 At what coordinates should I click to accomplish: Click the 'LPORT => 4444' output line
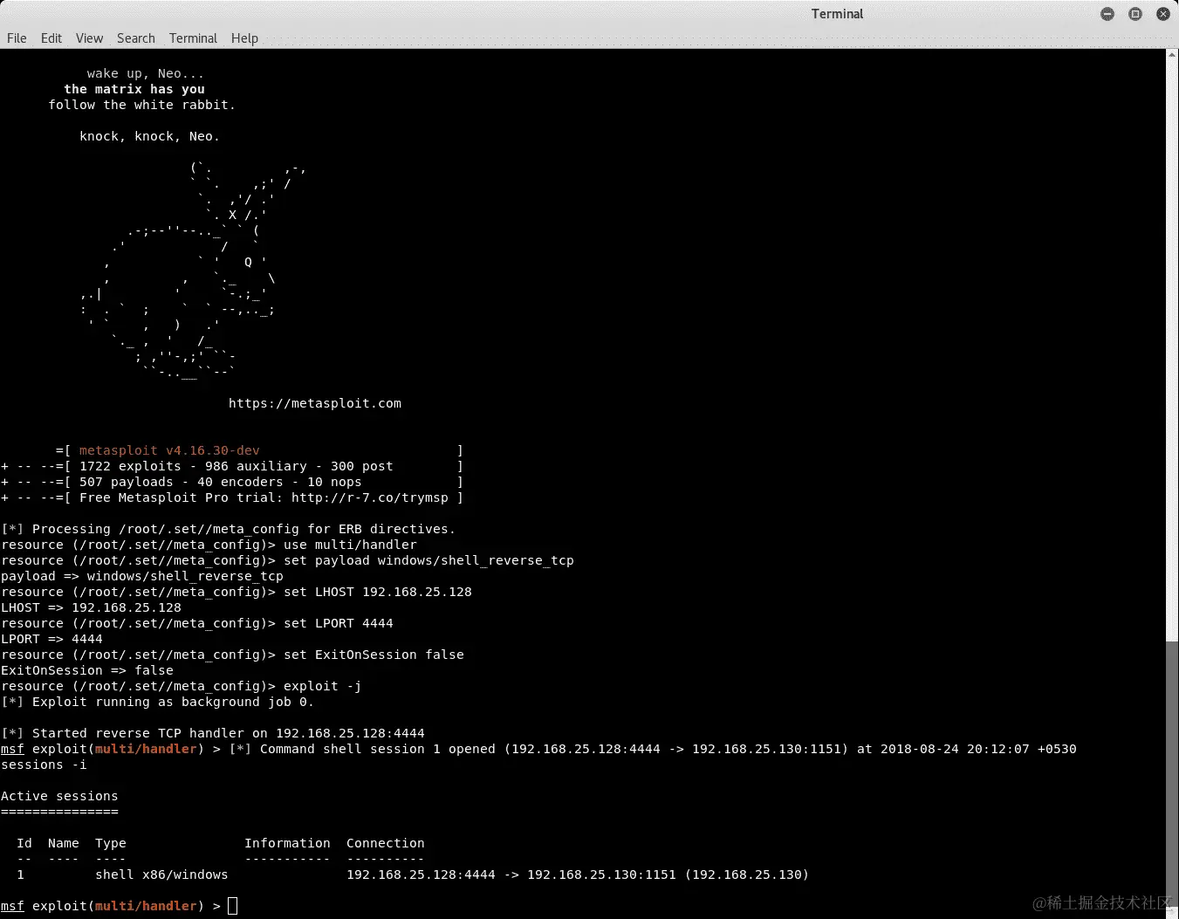(51, 639)
